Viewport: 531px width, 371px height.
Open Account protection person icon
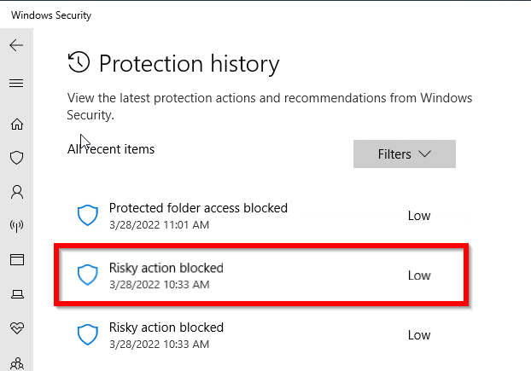click(16, 192)
